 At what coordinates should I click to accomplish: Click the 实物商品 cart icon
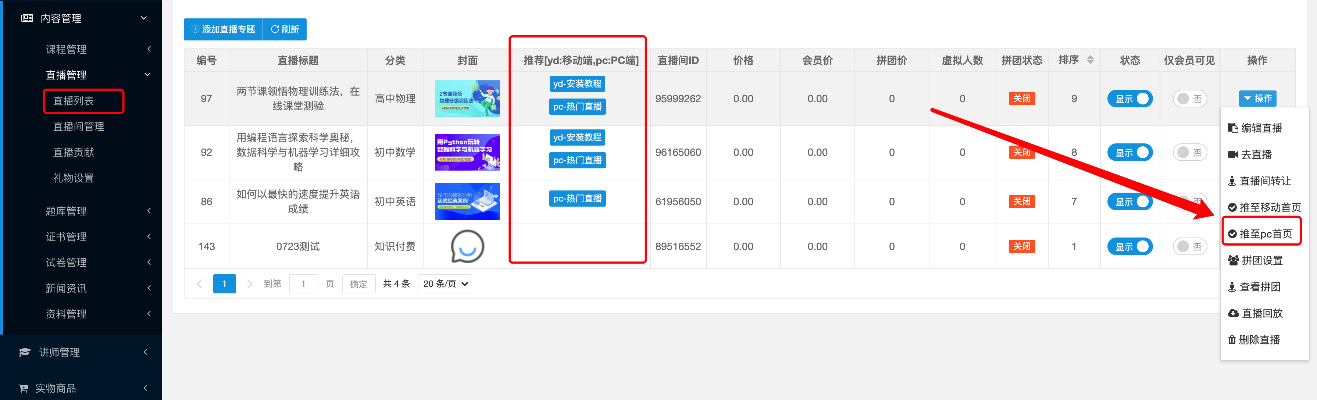point(24,388)
